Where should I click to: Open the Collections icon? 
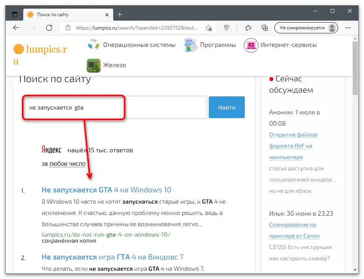tap(265, 28)
